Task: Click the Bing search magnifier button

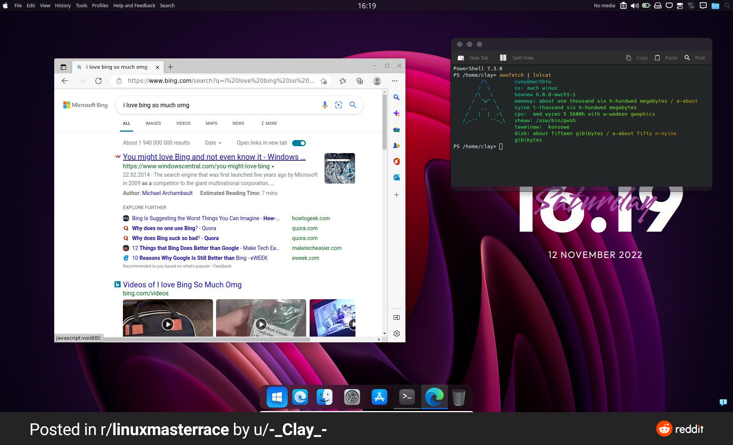Action: [x=353, y=105]
